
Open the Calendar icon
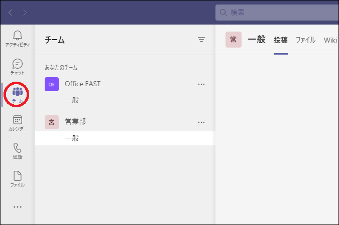(18, 122)
